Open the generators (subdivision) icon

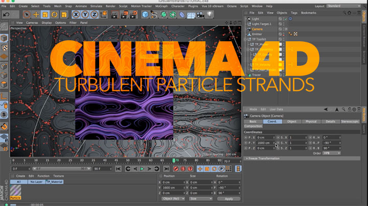(164, 15)
